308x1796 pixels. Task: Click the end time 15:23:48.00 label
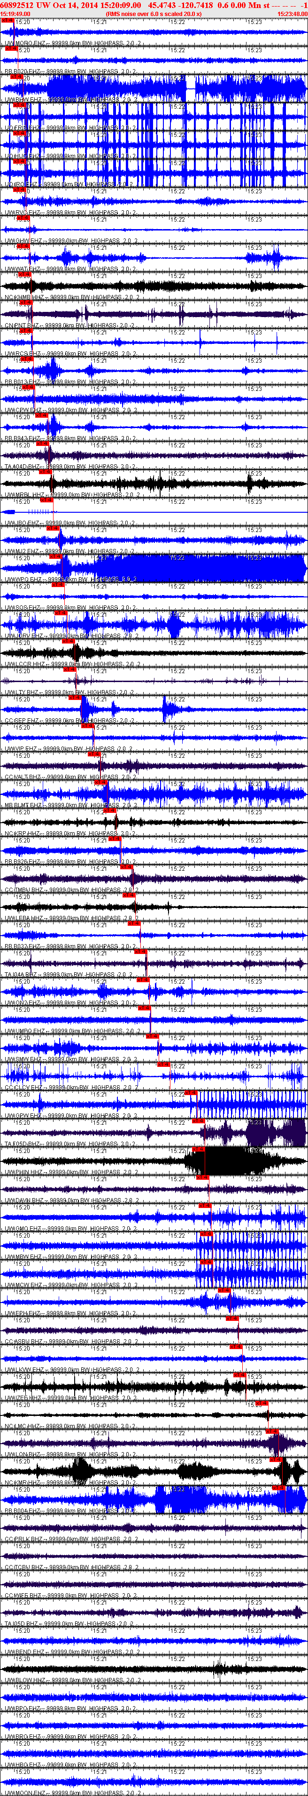click(292, 13)
